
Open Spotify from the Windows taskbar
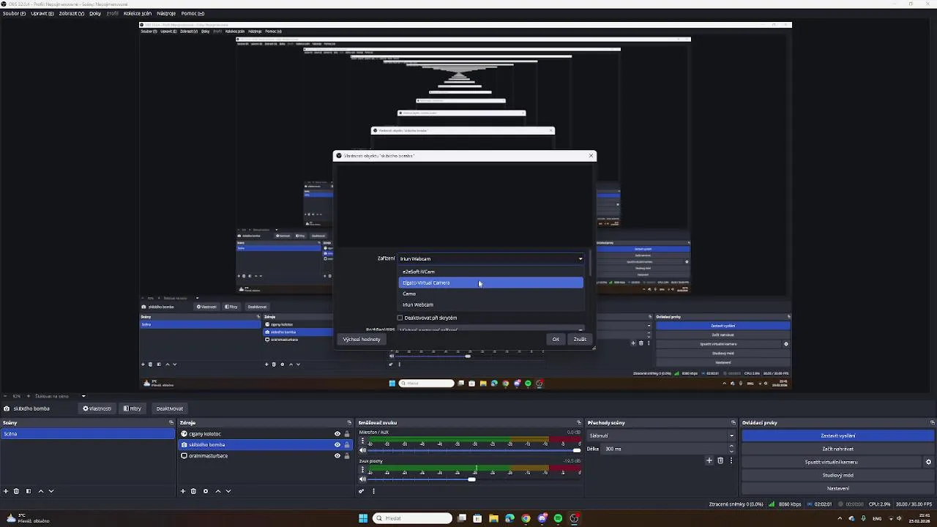pos(559,518)
